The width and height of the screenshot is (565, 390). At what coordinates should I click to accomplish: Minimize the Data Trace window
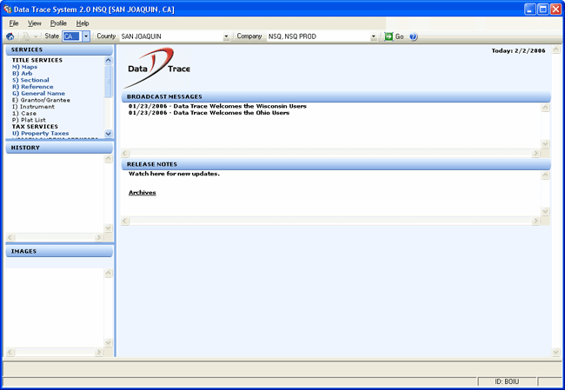[529, 10]
